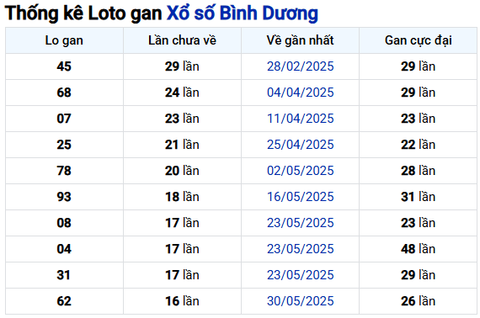
Task: Click the Lần chưa về column header
Action: 182,40
